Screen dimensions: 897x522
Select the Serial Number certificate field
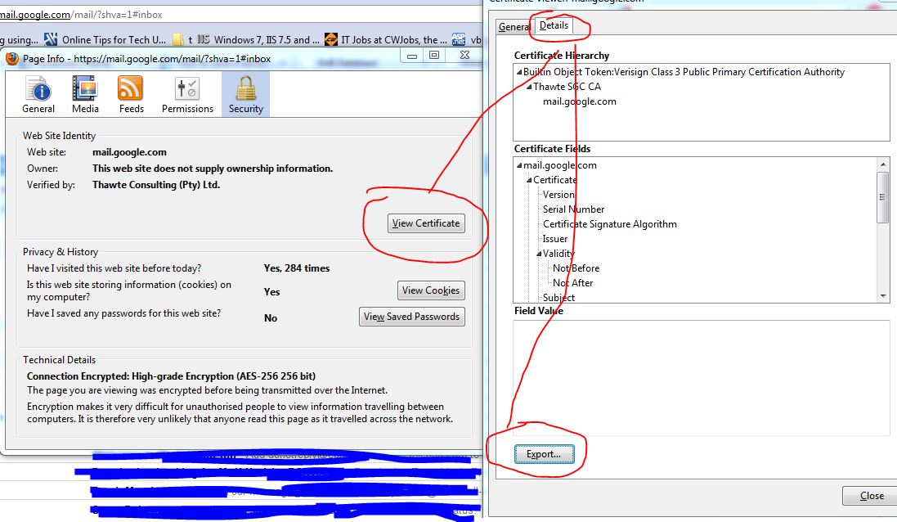point(573,209)
